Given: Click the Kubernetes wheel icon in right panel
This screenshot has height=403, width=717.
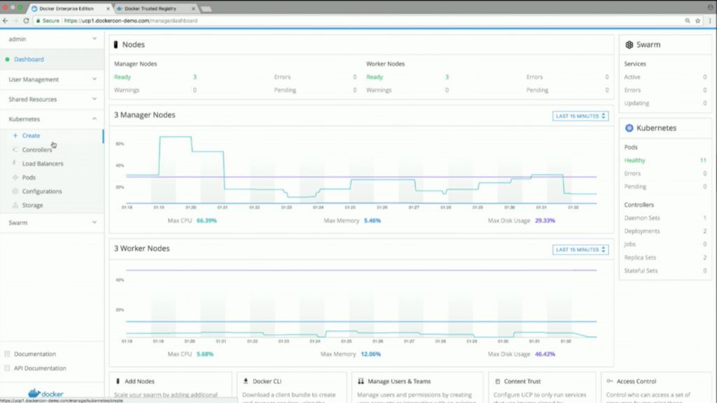Looking at the screenshot, I should (x=629, y=128).
